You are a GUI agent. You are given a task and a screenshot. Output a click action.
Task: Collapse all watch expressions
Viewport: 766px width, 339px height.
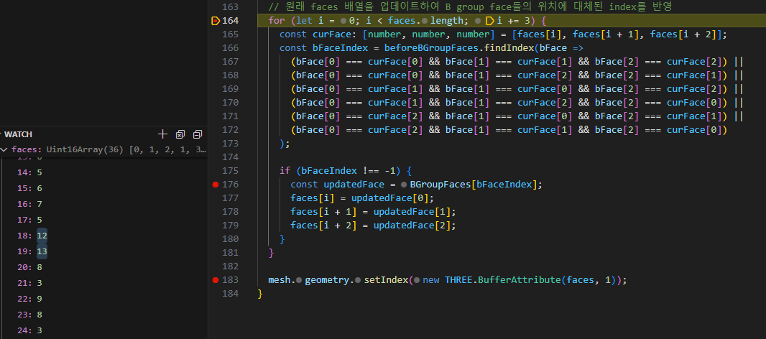click(198, 134)
